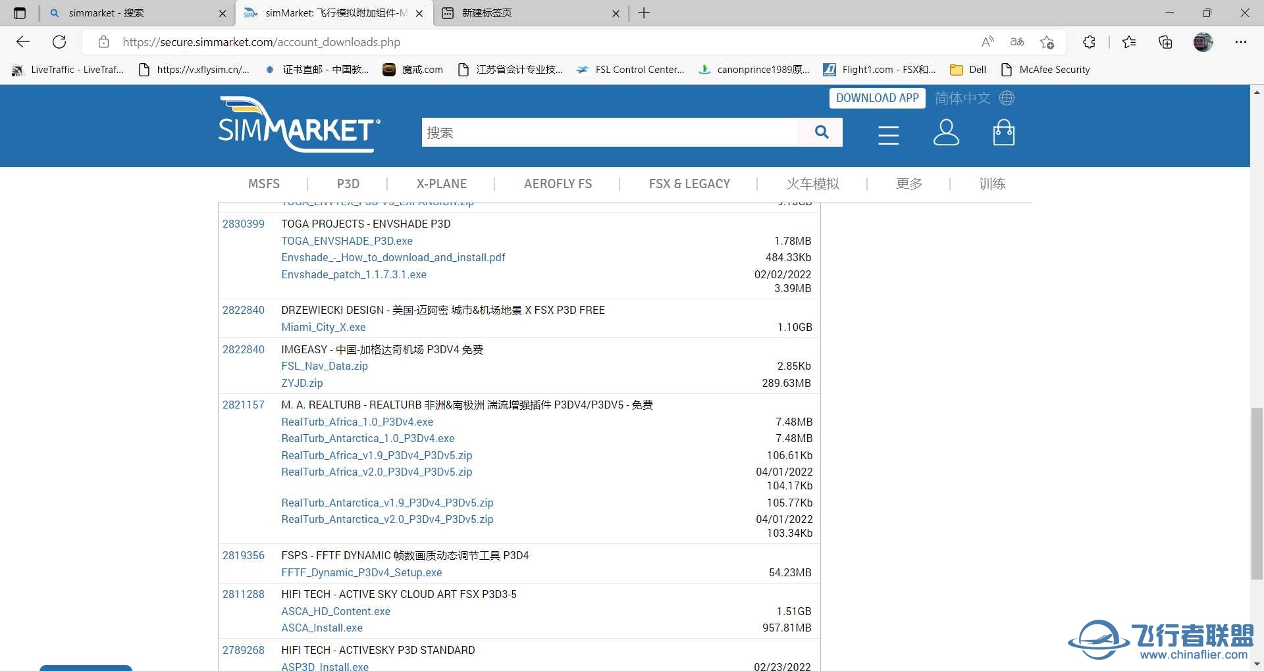Screen dimensions: 1264x671
Task: Open the tab actions menu icon
Action: coord(20,13)
